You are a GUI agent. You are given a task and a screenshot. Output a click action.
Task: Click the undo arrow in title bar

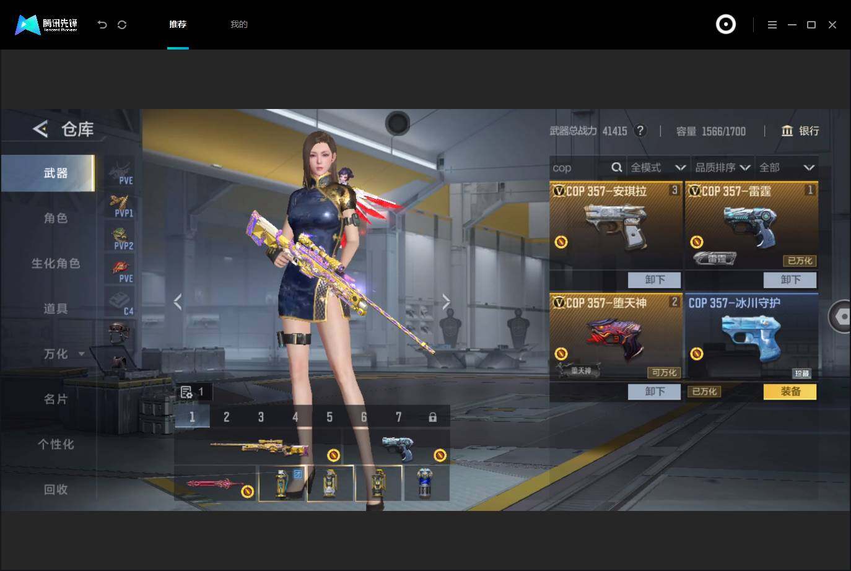point(102,25)
